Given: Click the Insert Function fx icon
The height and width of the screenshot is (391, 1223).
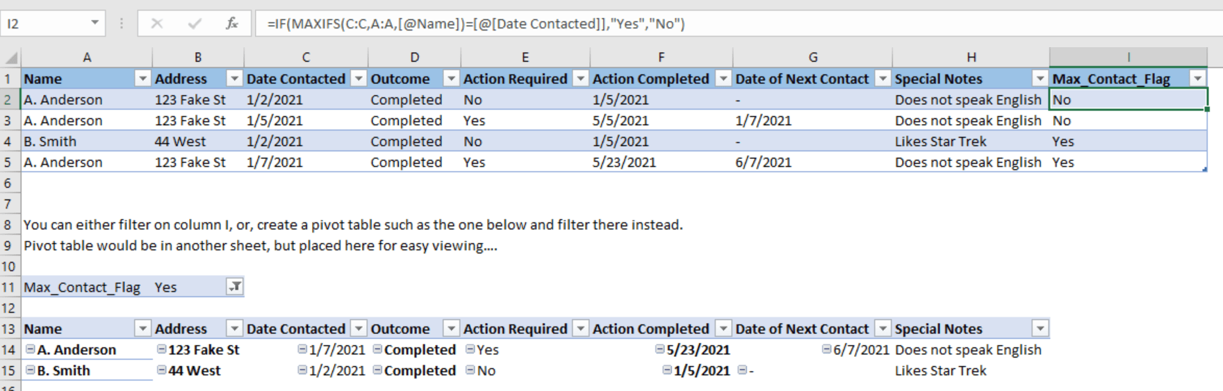Looking at the screenshot, I should pos(232,24).
